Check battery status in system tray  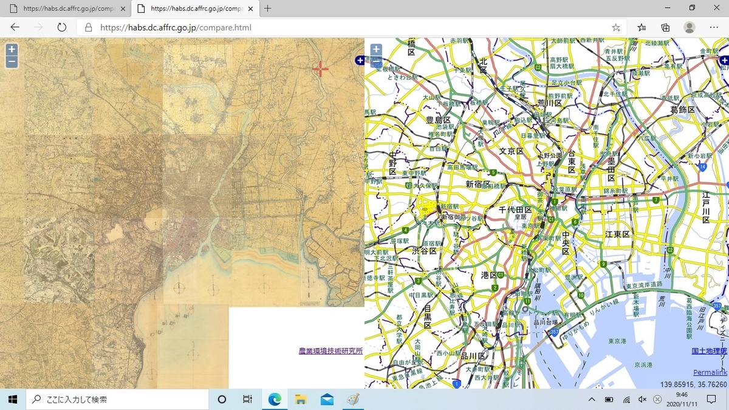pos(609,399)
